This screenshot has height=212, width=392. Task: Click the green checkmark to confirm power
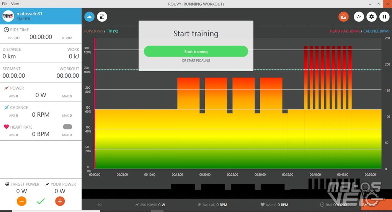[41, 201]
